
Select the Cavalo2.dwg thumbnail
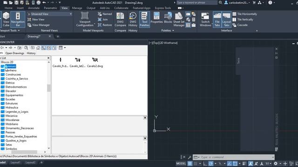pyautogui.click(x=95, y=63)
